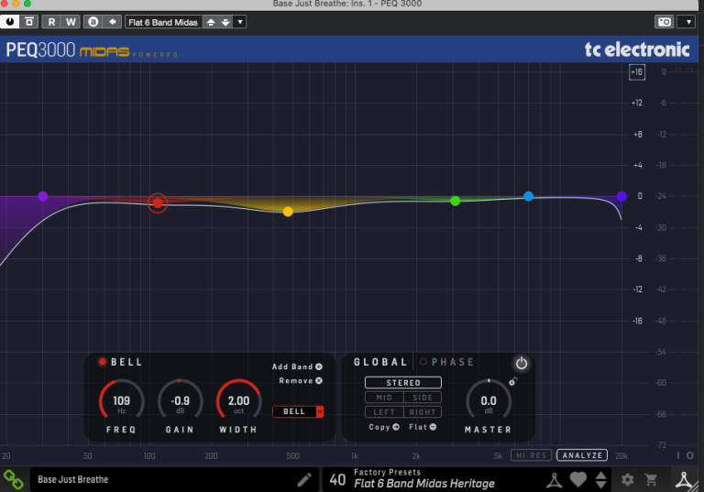704x492 pixels.
Task: Click the WIDTH knob showing 2.00 oct
Action: [238, 401]
